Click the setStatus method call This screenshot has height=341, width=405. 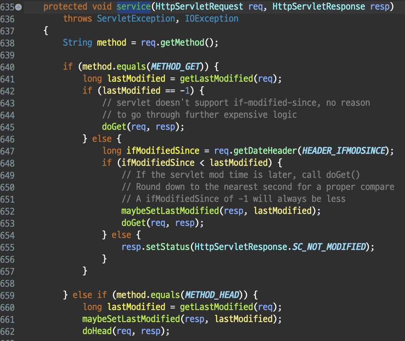coord(168,247)
